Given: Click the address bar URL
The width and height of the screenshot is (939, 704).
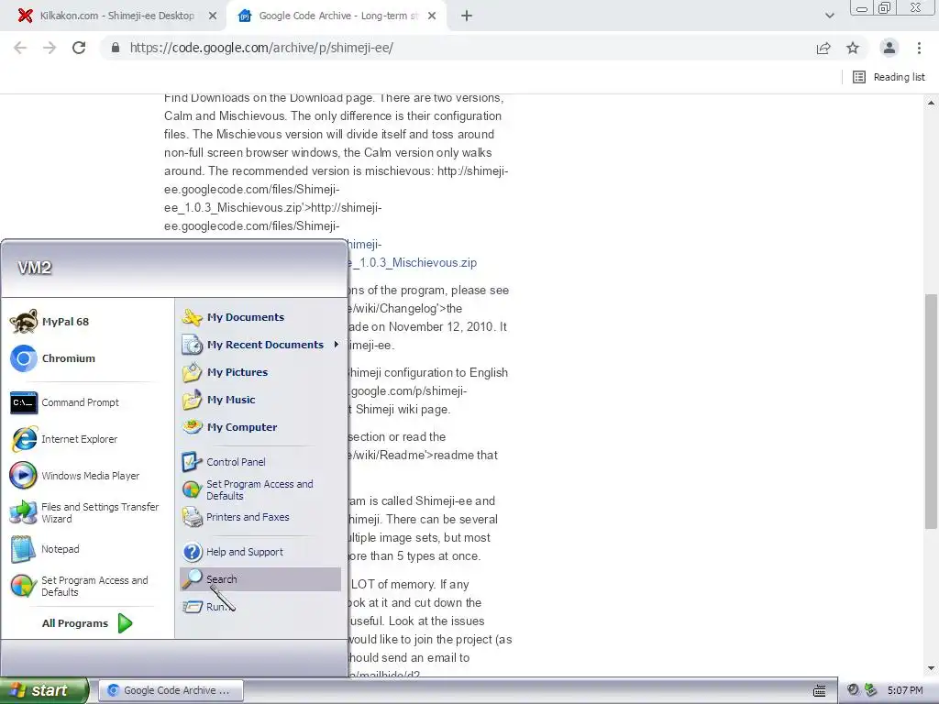Looking at the screenshot, I should pyautogui.click(x=261, y=48).
